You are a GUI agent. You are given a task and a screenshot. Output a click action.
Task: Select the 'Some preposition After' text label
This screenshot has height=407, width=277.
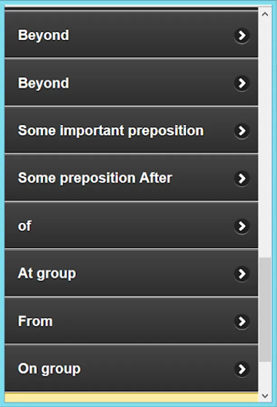point(95,178)
